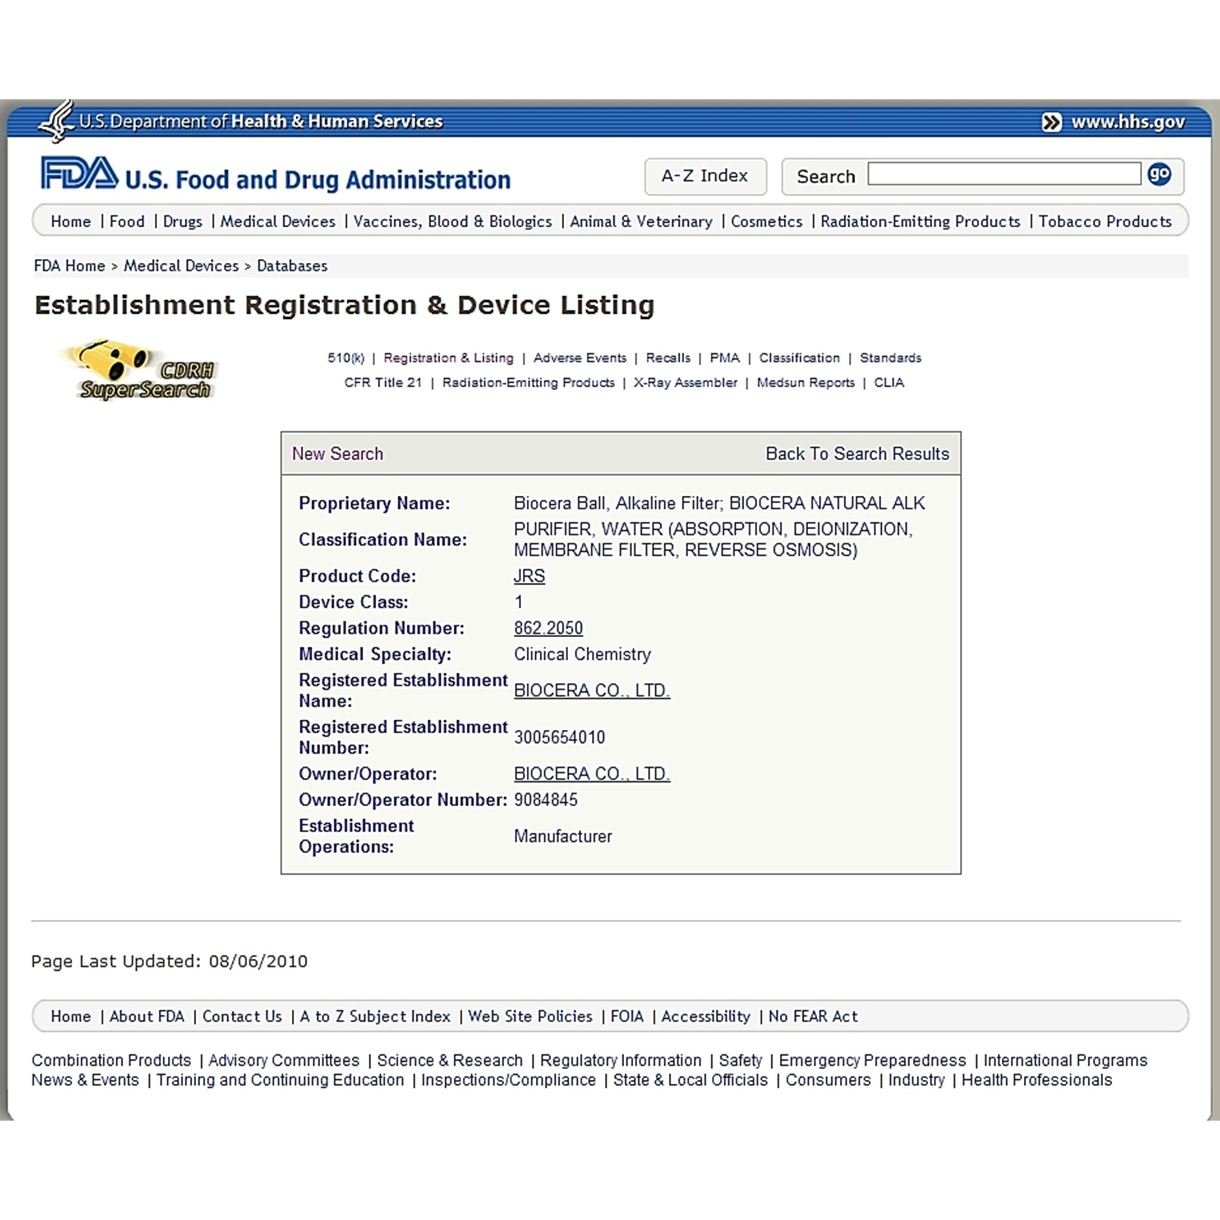Open Tobacco Products navigation item

(x=1104, y=221)
